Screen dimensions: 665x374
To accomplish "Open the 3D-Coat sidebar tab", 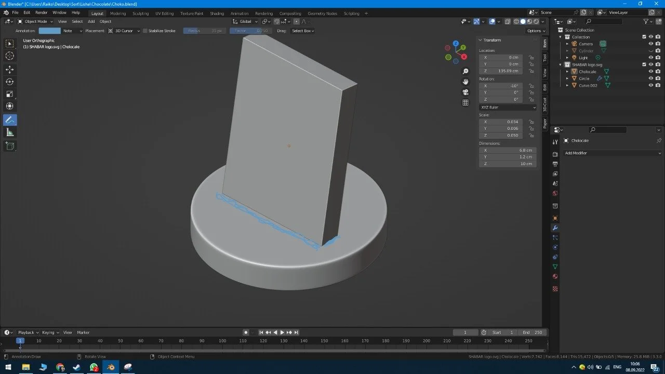I will [545, 104].
